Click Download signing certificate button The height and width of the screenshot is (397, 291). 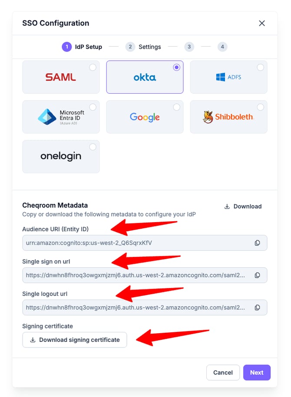click(75, 340)
